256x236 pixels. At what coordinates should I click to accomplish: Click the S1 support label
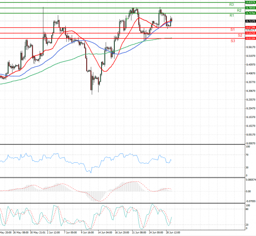pos(233,29)
